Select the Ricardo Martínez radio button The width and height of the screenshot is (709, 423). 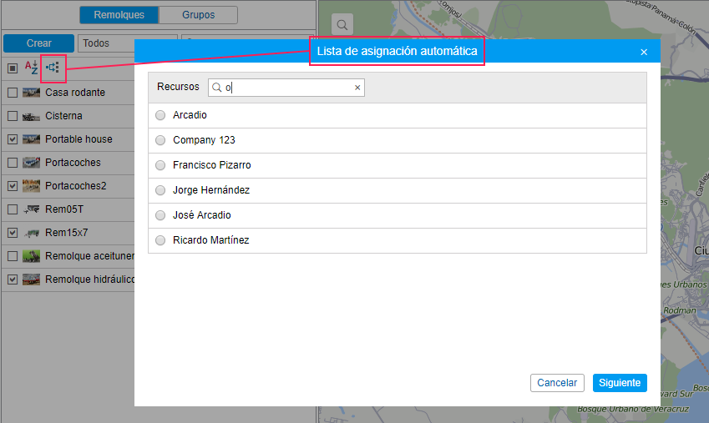[160, 240]
